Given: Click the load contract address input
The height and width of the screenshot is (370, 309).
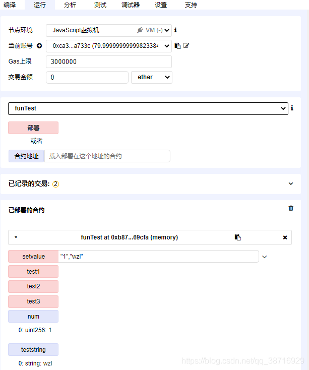Looking at the screenshot, I should click(x=107, y=156).
